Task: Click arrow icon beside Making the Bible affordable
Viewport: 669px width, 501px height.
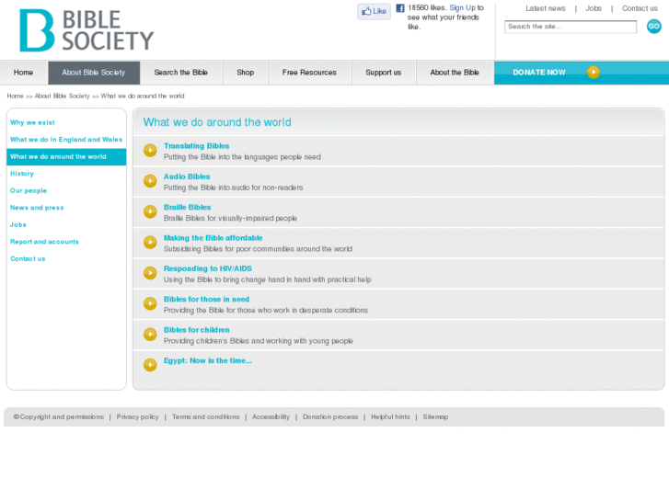Action: pyautogui.click(x=150, y=243)
